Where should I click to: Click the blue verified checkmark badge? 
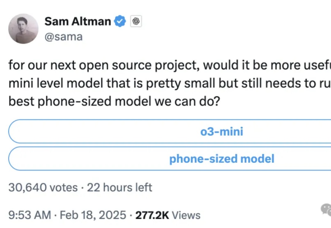[120, 21]
